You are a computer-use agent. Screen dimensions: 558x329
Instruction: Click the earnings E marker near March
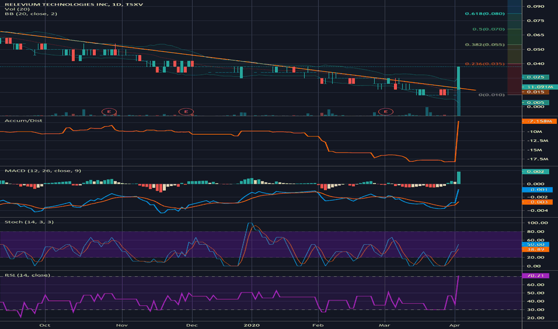[x=386, y=112]
